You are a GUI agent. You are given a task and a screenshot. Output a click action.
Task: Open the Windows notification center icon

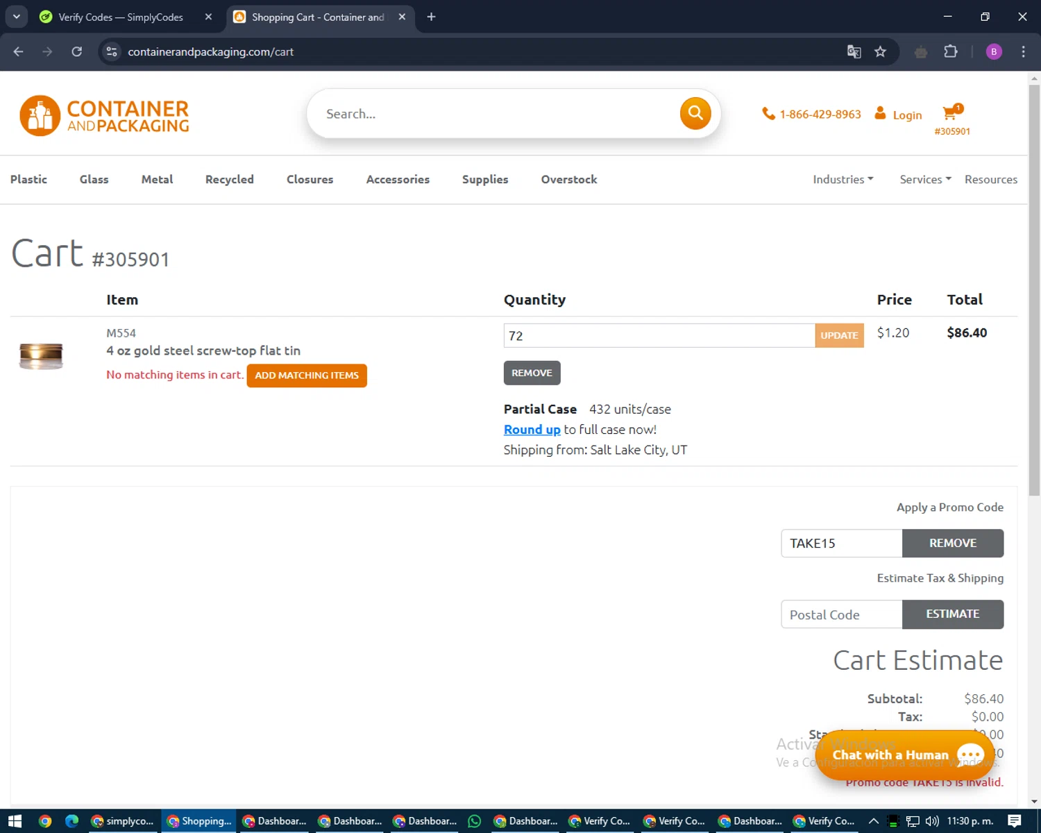(x=1015, y=821)
